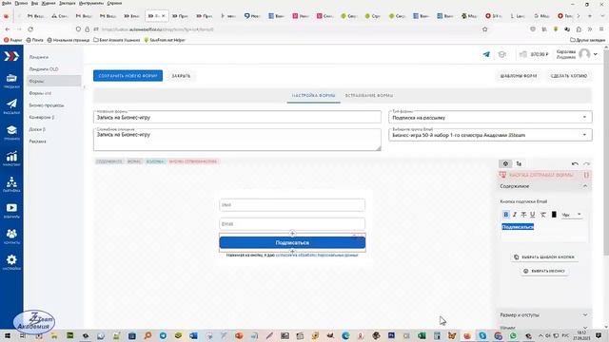The image size is (609, 342).
Task: Click the selected Подписаться text in editor
Action: (518, 226)
